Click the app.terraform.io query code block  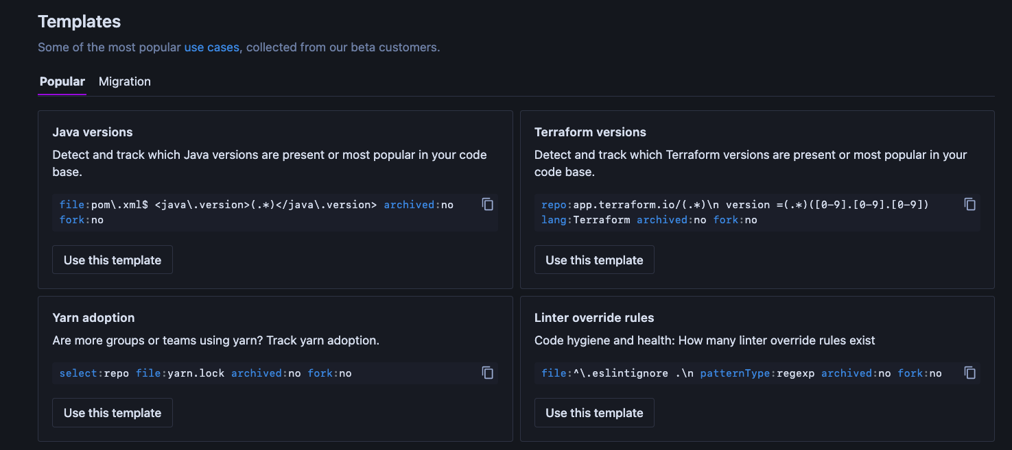point(734,212)
